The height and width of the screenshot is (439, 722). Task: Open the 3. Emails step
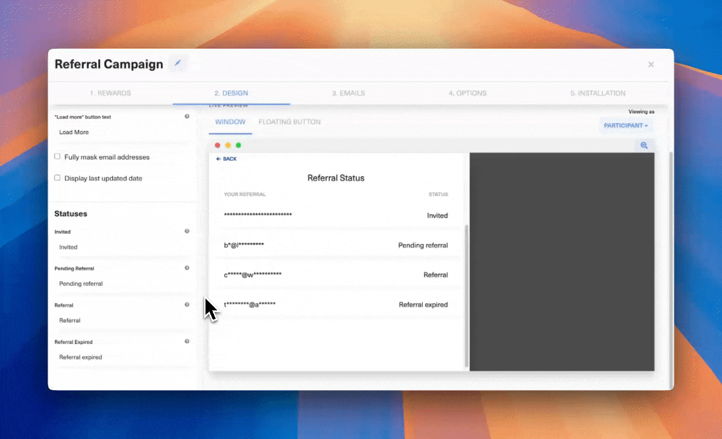348,93
